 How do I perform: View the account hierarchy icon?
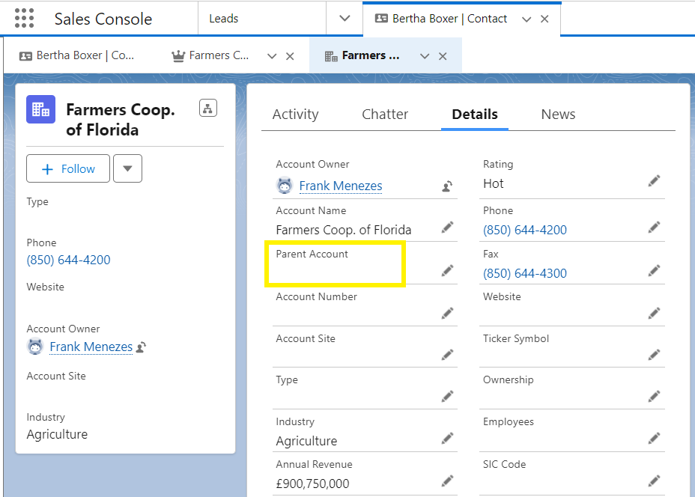(208, 108)
